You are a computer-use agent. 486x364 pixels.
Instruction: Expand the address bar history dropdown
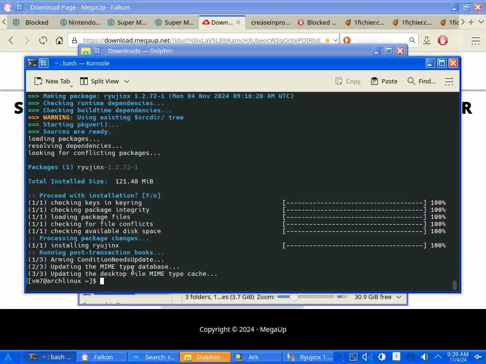[x=336, y=40]
